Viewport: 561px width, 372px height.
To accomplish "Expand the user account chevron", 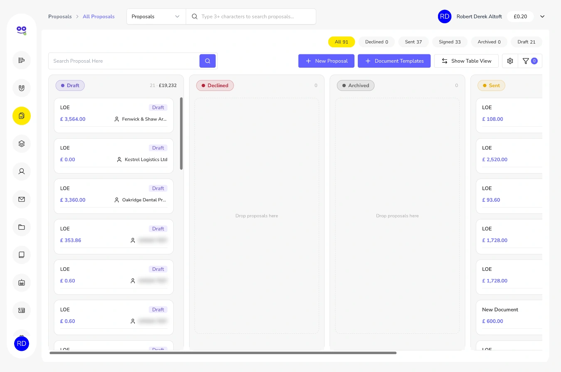I will pos(542,17).
